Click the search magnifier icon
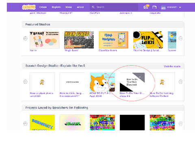The width and height of the screenshot is (195, 146). (x=93, y=7)
